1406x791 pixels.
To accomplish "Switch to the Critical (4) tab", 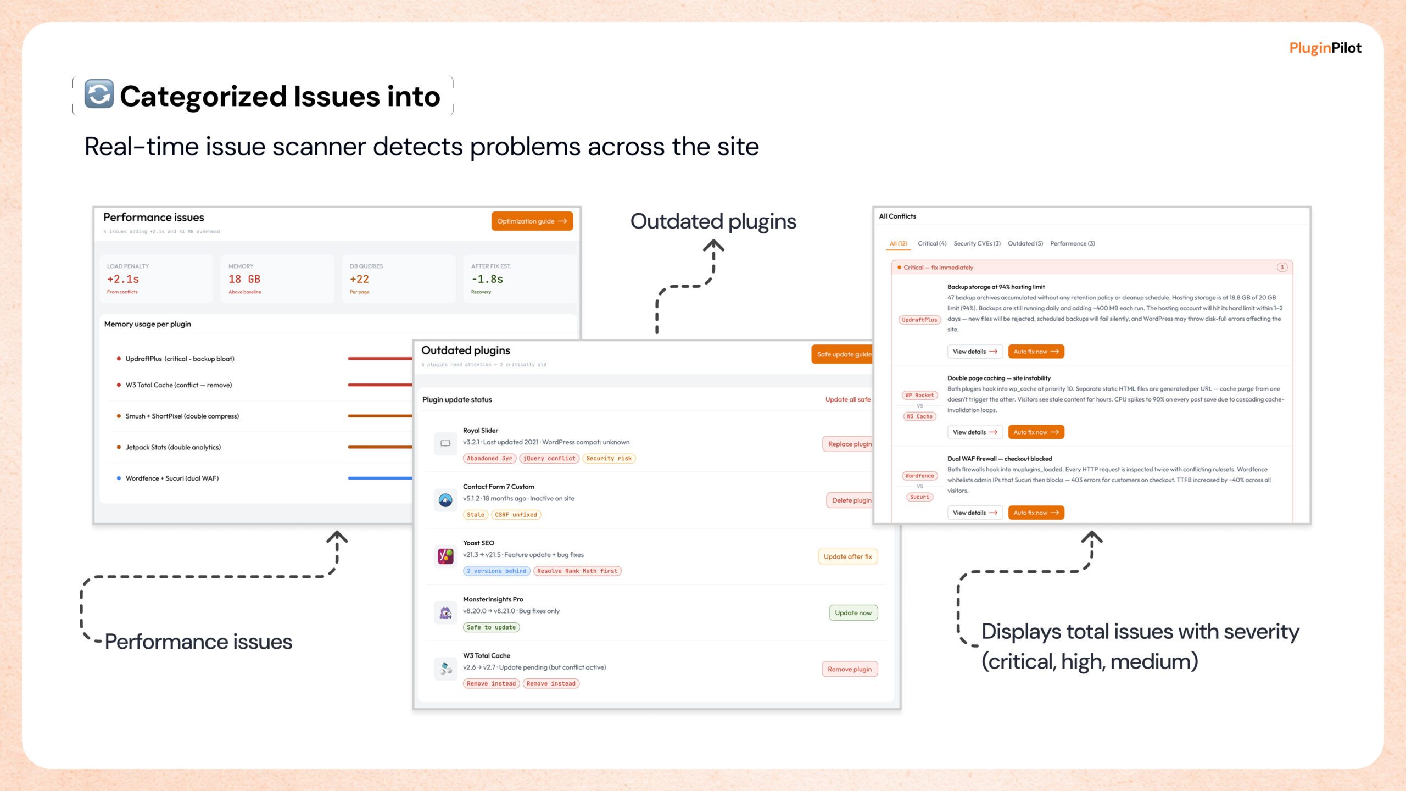I will tap(932, 243).
